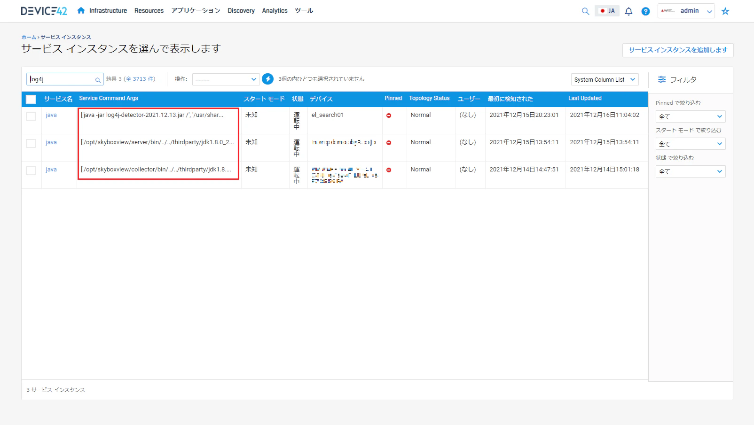This screenshot has height=425, width=754.
Task: Open the global search magnifier icon
Action: (585, 11)
